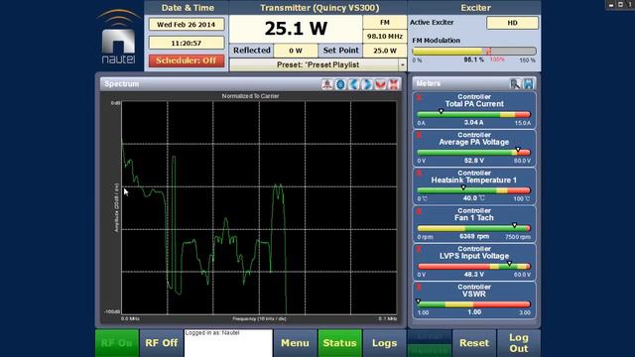The width and height of the screenshot is (635, 357).
Task: Remove the LVPS Input Voltage meter via its red X
Action: coord(419,249)
